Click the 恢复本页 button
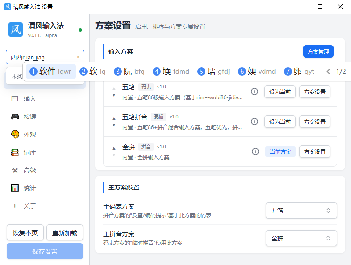 [25, 233]
